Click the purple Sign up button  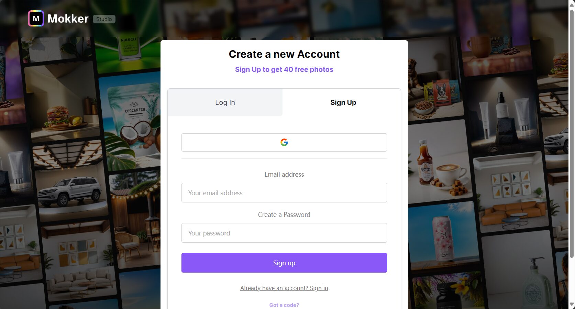284,263
